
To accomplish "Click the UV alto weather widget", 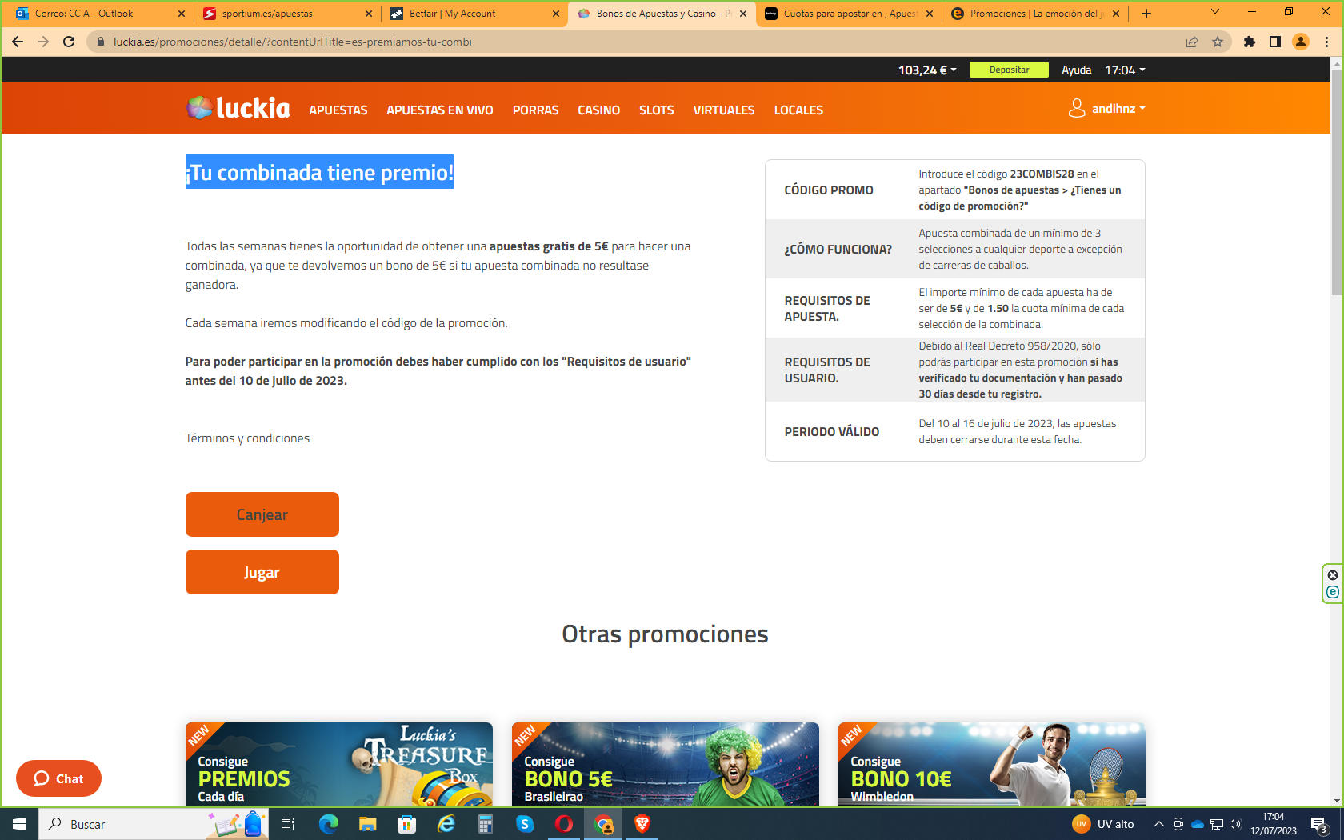I will pos(1103,824).
